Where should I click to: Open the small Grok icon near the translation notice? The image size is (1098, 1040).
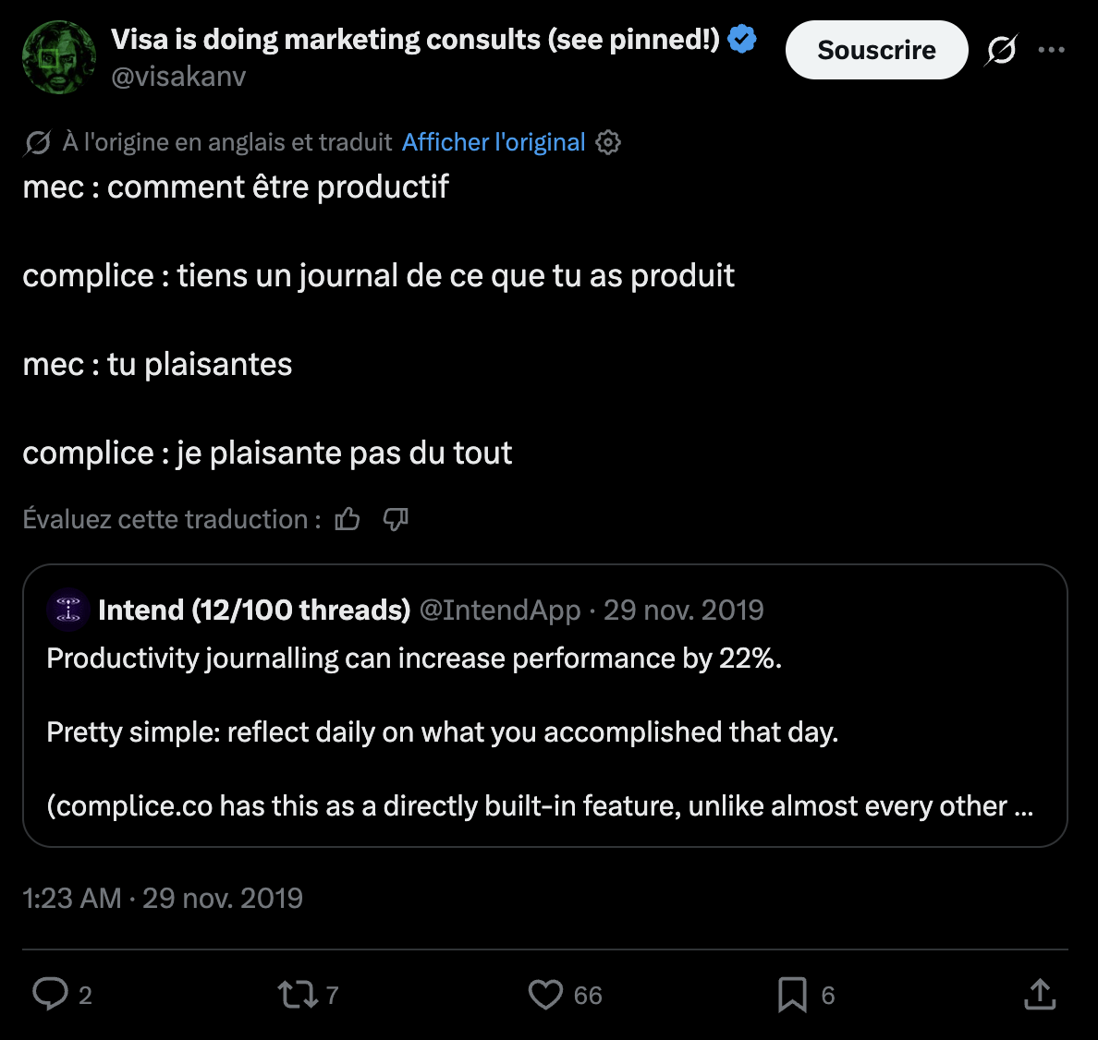(x=36, y=142)
